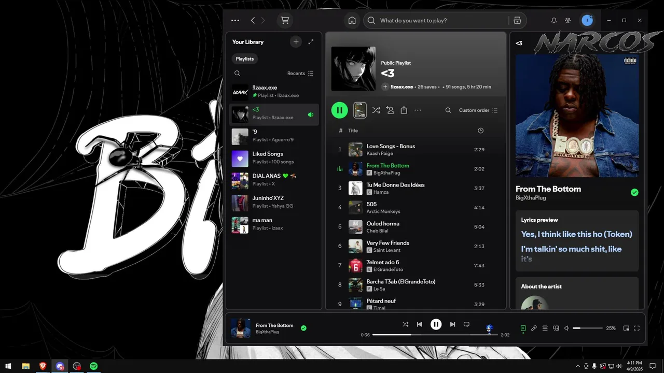Share the <3 playlist
Image resolution: width=664 pixels, height=373 pixels.
pos(404,110)
